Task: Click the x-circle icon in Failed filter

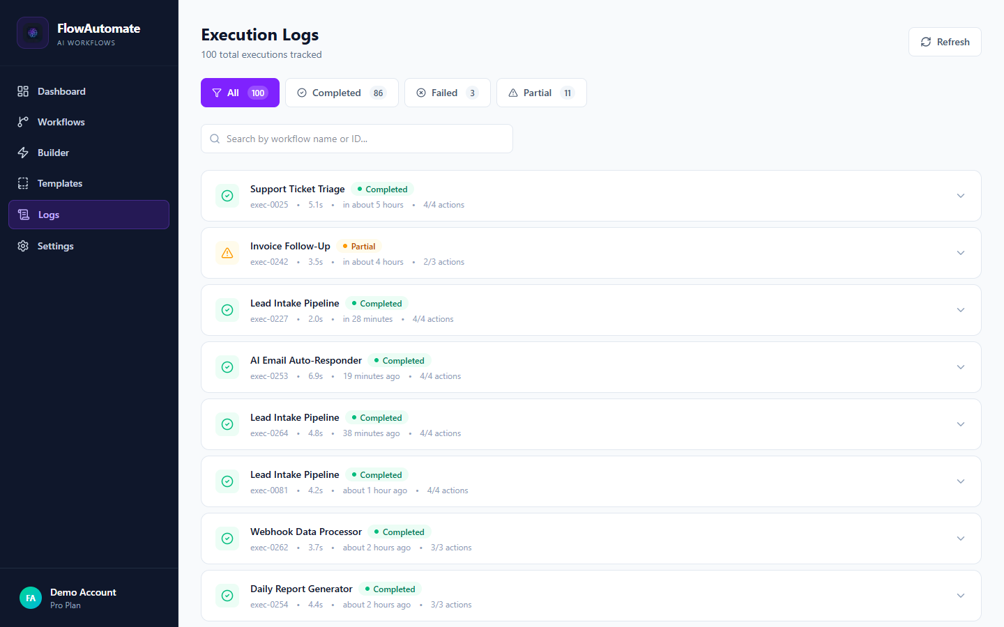Action: (x=421, y=93)
